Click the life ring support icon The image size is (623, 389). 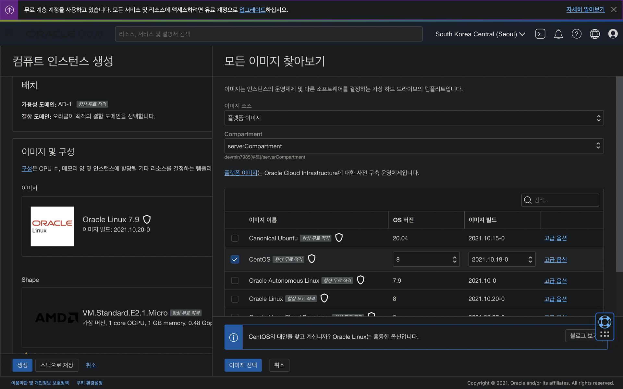[605, 322]
